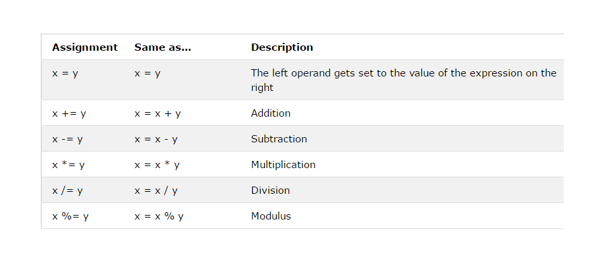608x265 pixels.
Task: Click the Division description cell
Action: coord(270,191)
